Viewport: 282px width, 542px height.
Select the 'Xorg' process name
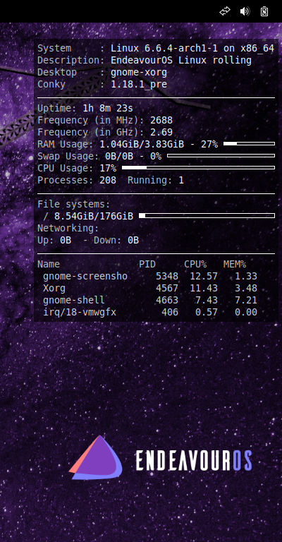[x=54, y=288]
